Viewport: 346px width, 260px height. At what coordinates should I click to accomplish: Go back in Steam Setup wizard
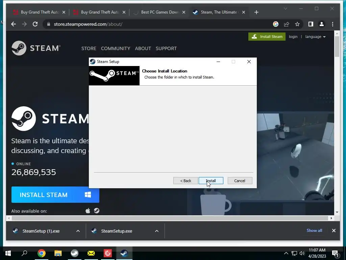pos(186,181)
